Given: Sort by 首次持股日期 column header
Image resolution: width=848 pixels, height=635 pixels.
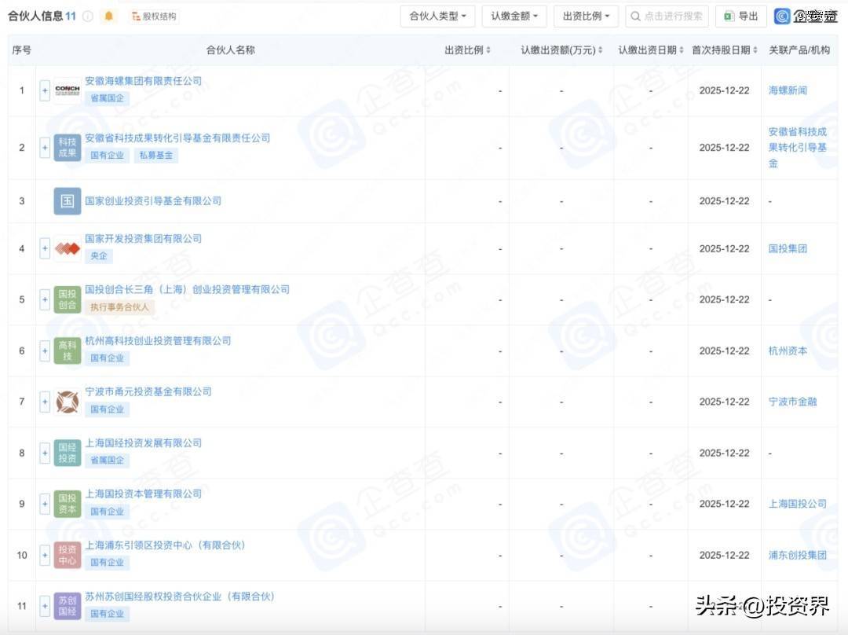Looking at the screenshot, I should (x=724, y=50).
